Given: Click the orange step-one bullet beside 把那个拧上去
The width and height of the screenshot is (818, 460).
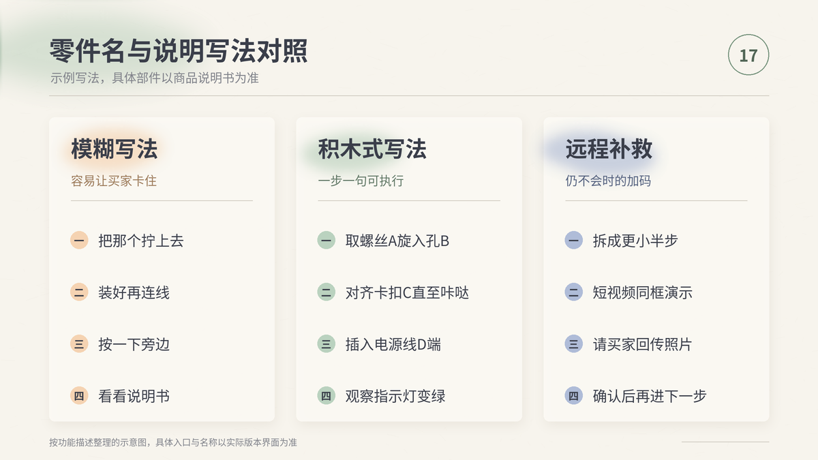Looking at the screenshot, I should coord(79,241).
